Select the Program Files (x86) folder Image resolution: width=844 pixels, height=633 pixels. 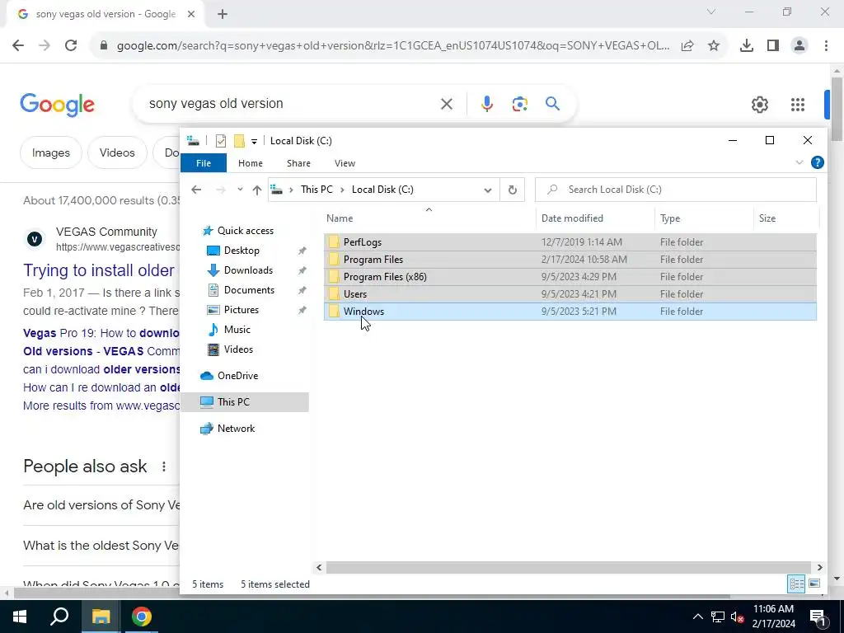(x=570, y=277)
